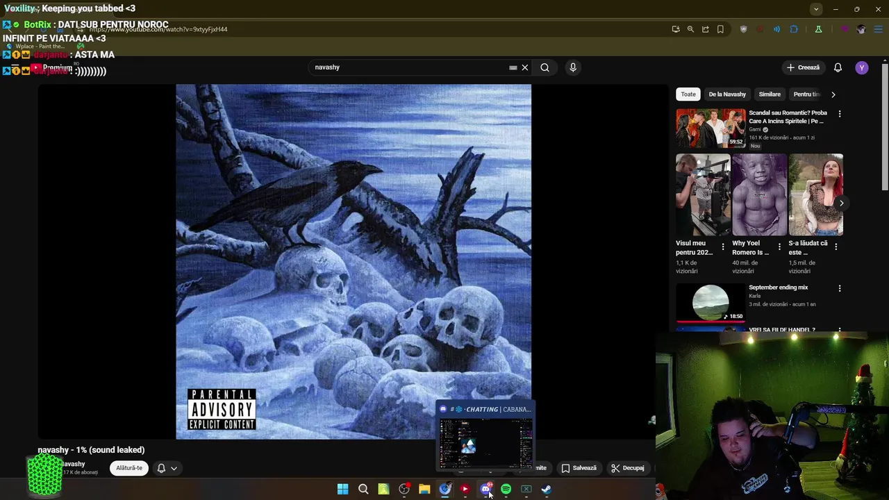Select the Pentru tine filter chip
The width and height of the screenshot is (889, 500).
pyautogui.click(x=807, y=94)
